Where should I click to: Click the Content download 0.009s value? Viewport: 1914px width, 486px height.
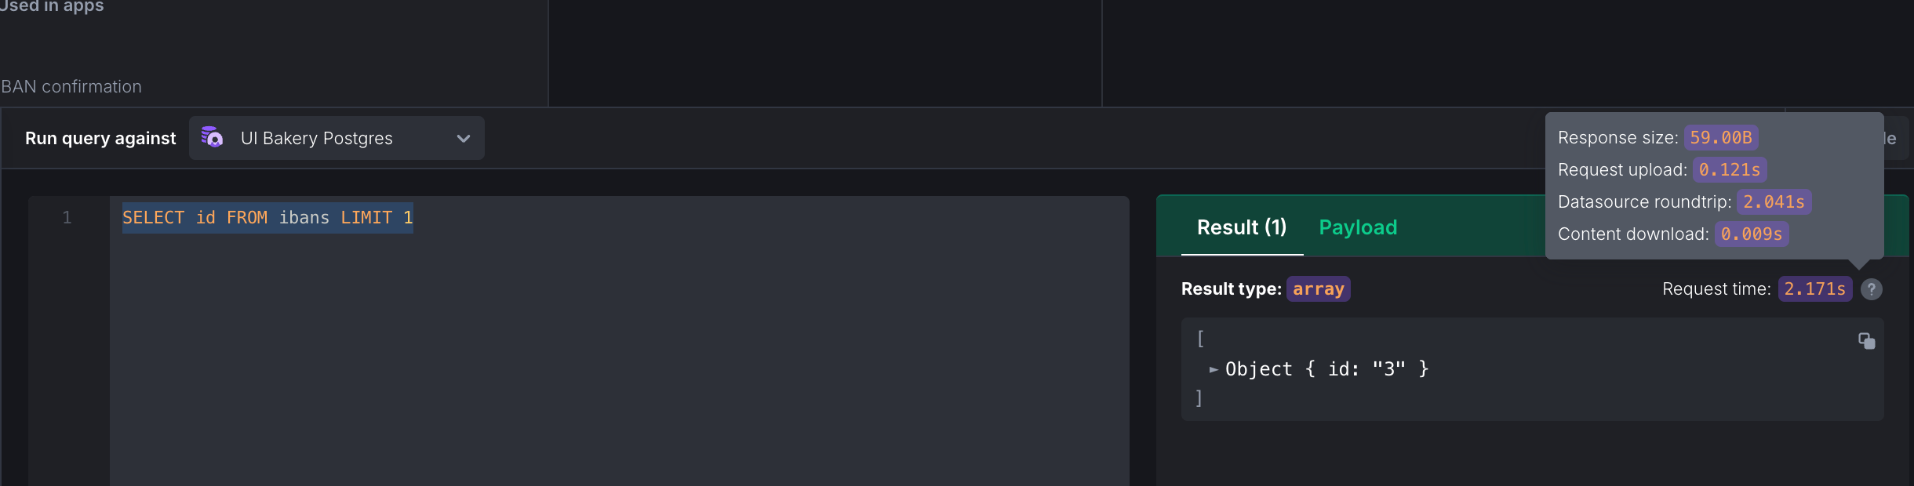(1752, 234)
